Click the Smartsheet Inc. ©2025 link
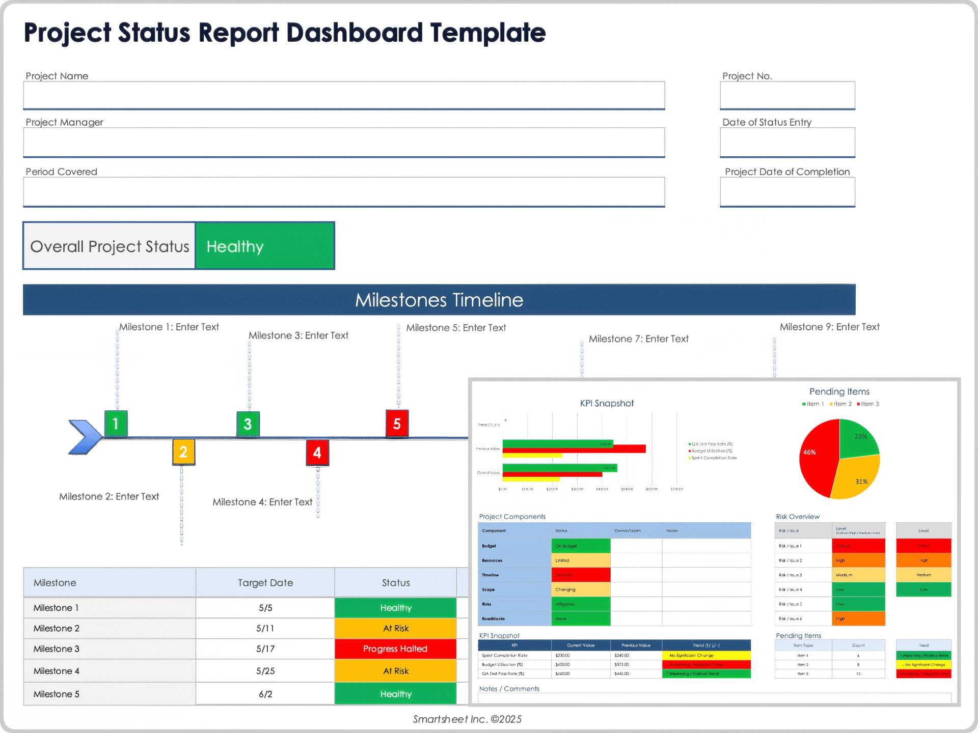This screenshot has height=733, width=978. click(x=467, y=719)
